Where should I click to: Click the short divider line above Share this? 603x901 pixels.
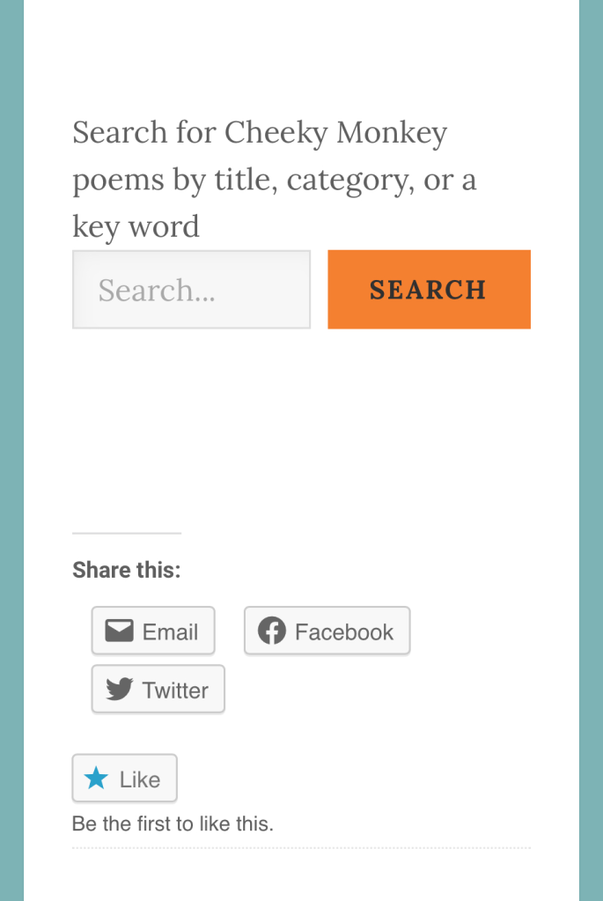click(126, 533)
